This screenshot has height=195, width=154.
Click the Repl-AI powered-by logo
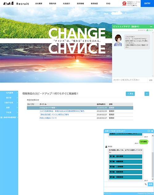pos(150,30)
